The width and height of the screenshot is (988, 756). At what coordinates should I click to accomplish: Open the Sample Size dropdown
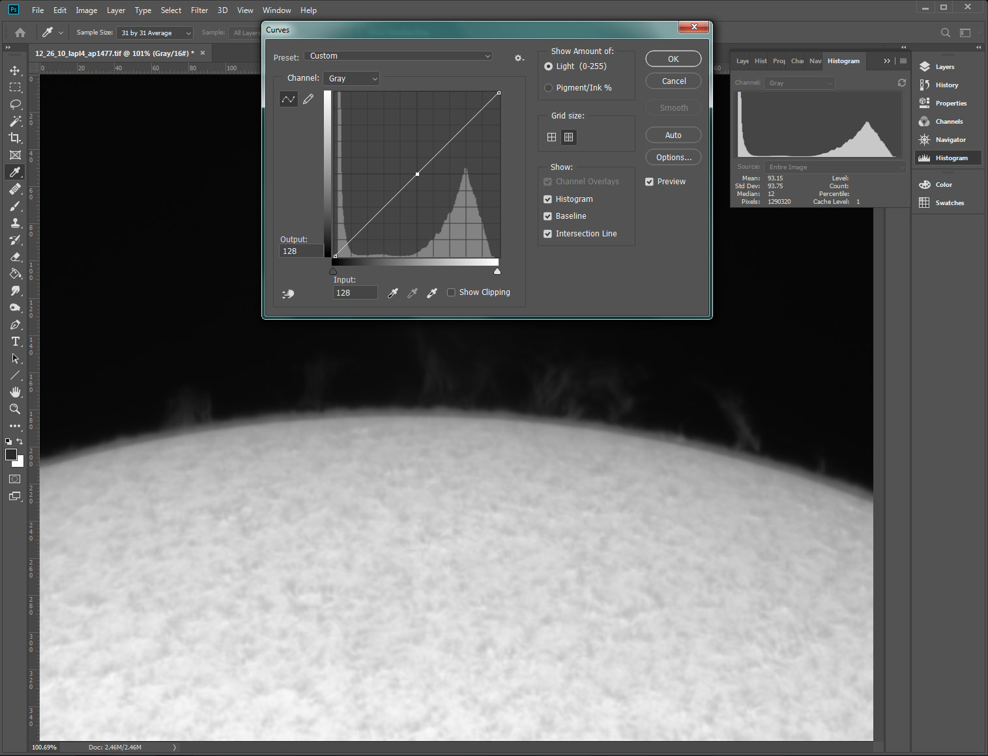click(x=155, y=33)
